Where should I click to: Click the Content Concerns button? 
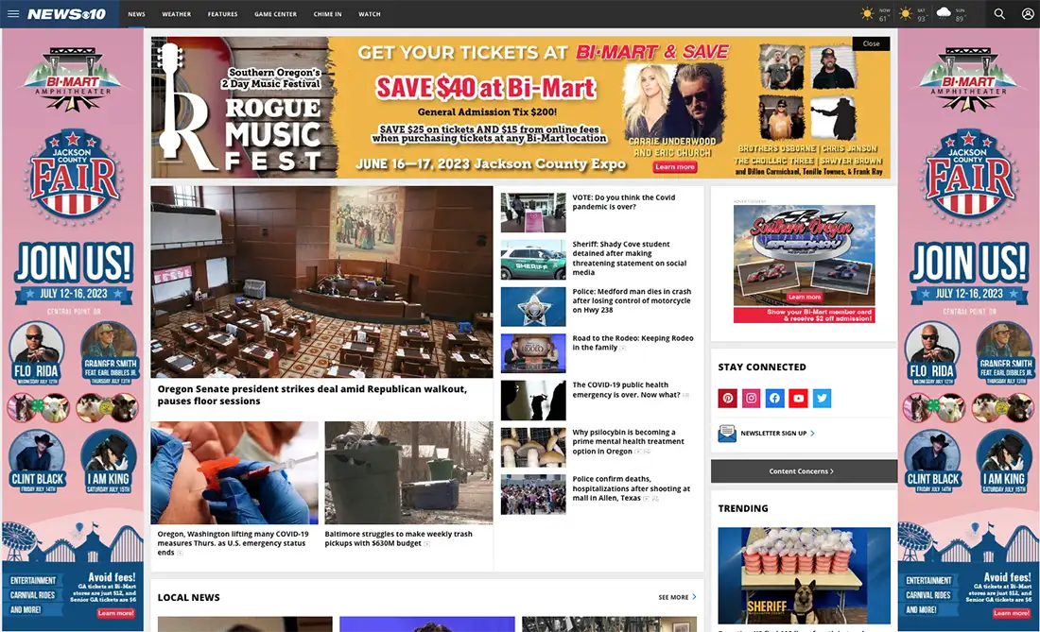coord(804,471)
